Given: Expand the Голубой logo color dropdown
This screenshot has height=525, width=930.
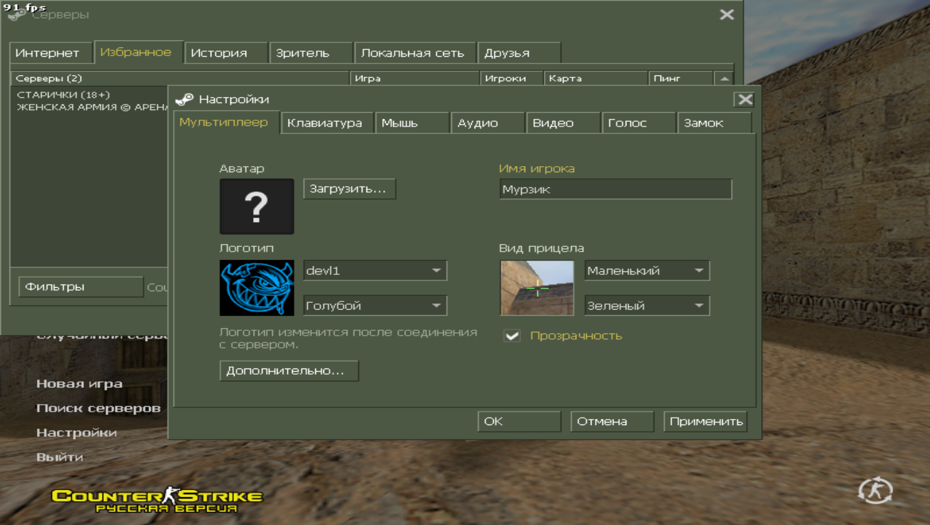Looking at the screenshot, I should click(x=375, y=306).
